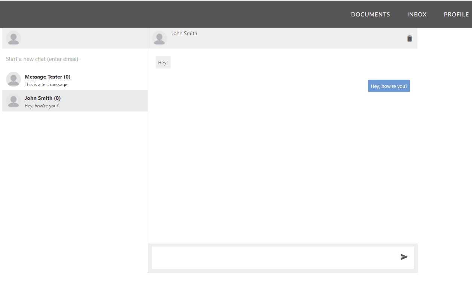Click John Smith's avatar in chat header
This screenshot has width=472, height=282.
(159, 38)
